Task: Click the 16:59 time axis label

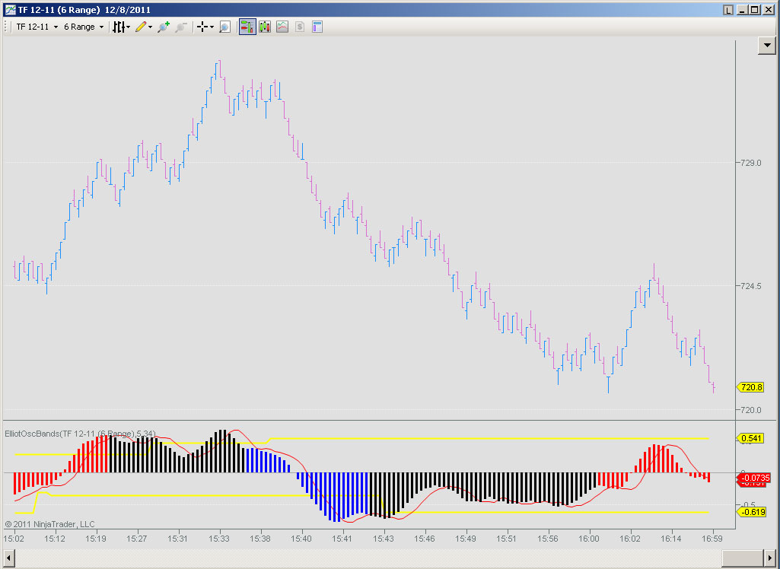Action: pyautogui.click(x=712, y=539)
